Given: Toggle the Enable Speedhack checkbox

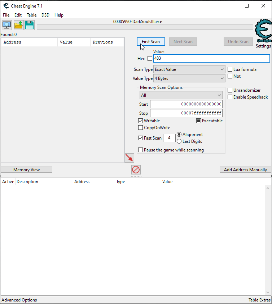Looking at the screenshot, I should [x=230, y=97].
